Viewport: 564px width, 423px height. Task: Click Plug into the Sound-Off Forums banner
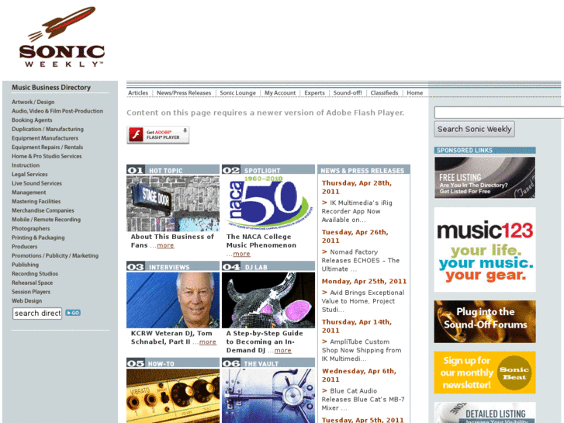pyautogui.click(x=485, y=322)
